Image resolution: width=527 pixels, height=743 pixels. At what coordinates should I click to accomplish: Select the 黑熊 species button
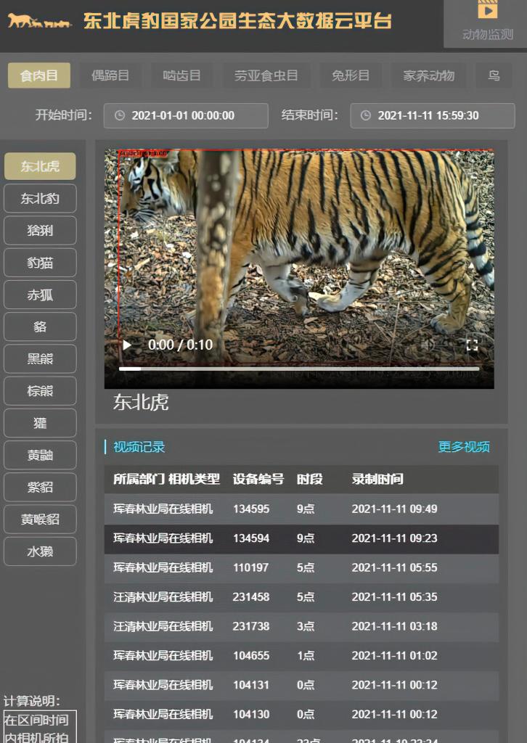pyautogui.click(x=40, y=359)
